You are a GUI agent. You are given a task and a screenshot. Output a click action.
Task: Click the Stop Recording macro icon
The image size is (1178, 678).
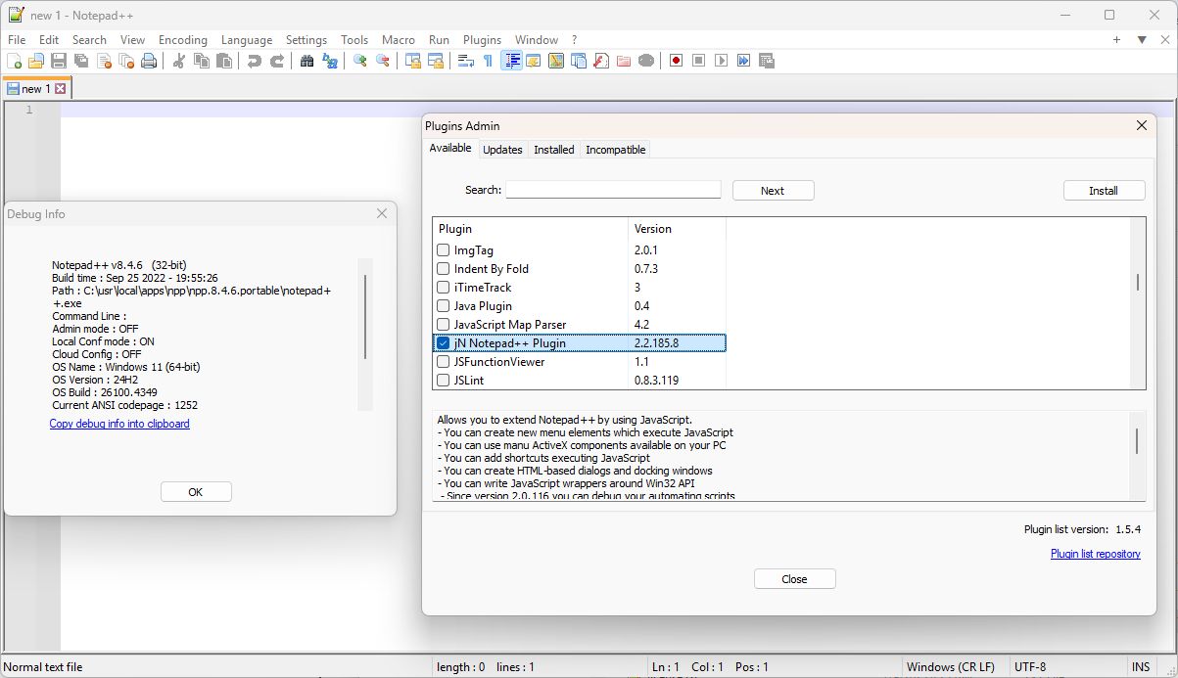coord(699,61)
